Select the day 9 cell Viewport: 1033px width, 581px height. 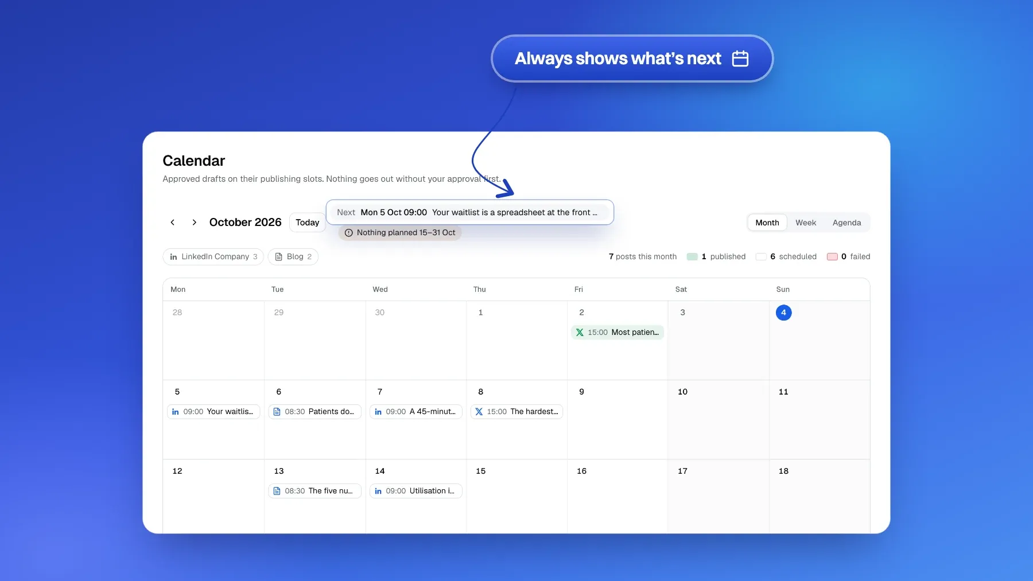click(618, 420)
